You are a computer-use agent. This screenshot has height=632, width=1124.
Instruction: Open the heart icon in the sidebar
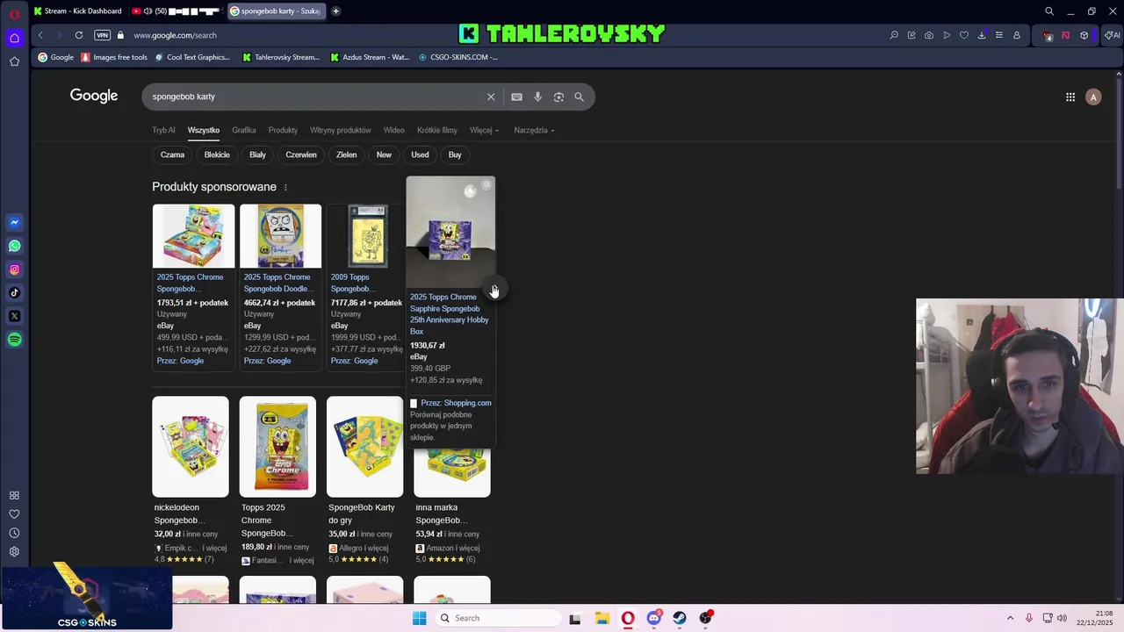coord(14,514)
